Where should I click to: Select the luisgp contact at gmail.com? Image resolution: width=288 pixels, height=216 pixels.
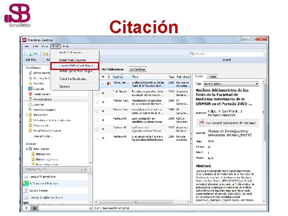point(56,176)
